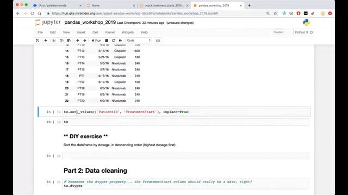Open the Insert menu
Image resolution: width=348 pixels, height=195 pixels.
click(81, 32)
